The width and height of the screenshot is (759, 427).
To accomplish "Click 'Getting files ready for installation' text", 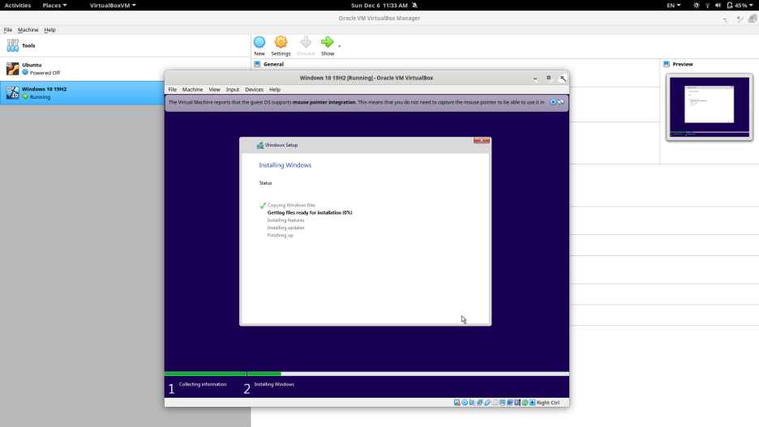I will coord(310,213).
